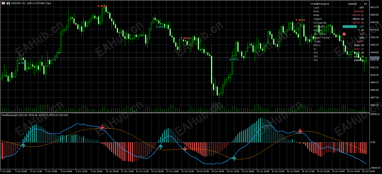
Task: Select red down arrow at 16 Oct 09:00 in indicator
Action: click(x=300, y=131)
